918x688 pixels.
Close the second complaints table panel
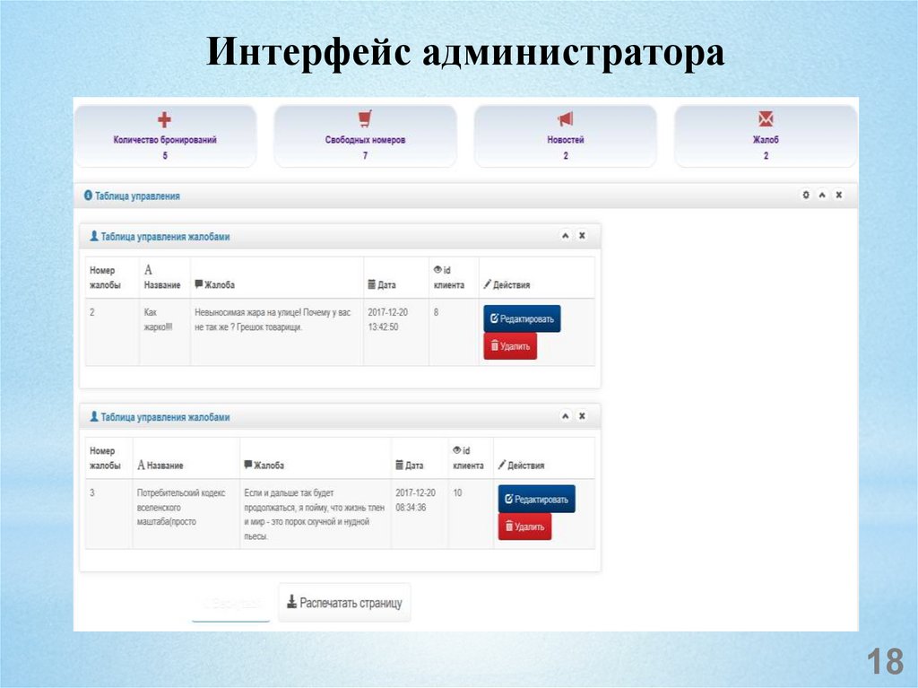pyautogui.click(x=582, y=416)
